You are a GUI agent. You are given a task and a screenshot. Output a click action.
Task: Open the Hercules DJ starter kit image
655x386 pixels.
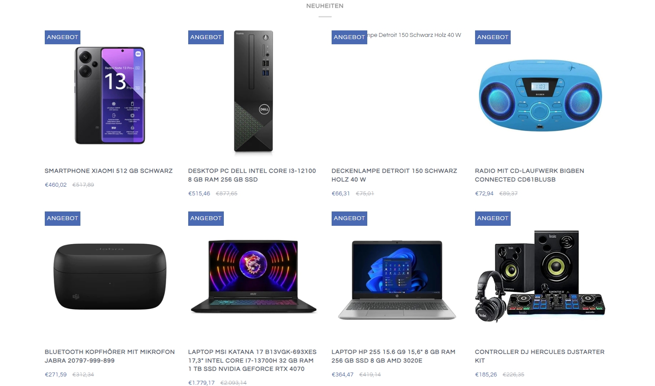coord(540,277)
